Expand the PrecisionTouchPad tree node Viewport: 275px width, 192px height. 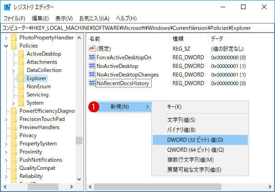(6, 120)
